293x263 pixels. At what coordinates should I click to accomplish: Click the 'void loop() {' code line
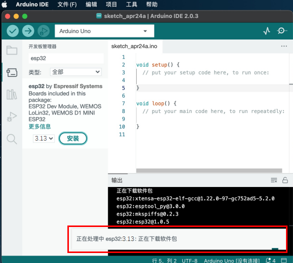point(156,103)
